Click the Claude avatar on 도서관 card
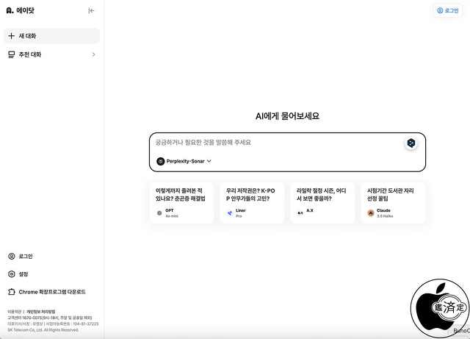This screenshot has width=470, height=339. (371, 213)
